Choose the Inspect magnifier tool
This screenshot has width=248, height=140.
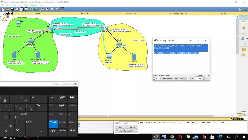(244, 33)
